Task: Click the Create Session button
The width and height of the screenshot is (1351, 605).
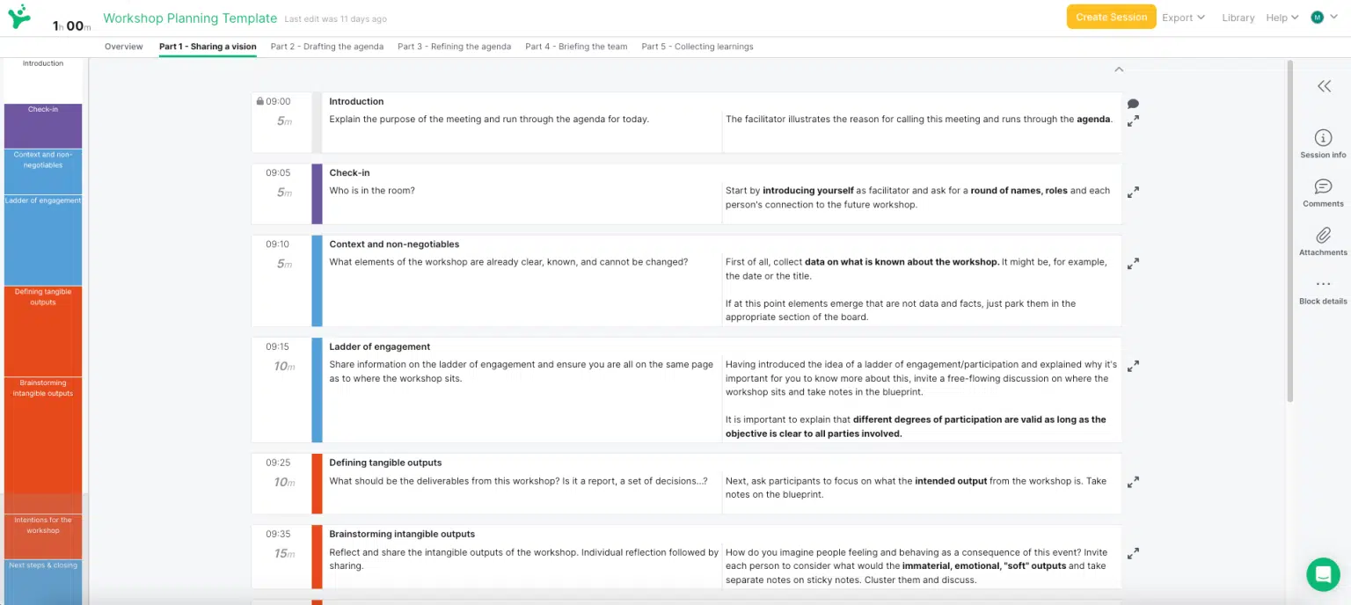Action: point(1111,16)
